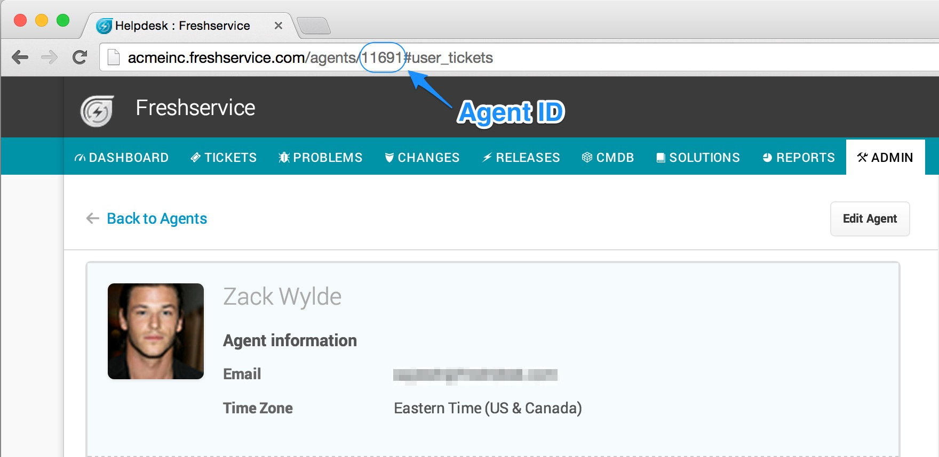Open the Tickets tab
This screenshot has height=457, width=939.
tap(224, 158)
